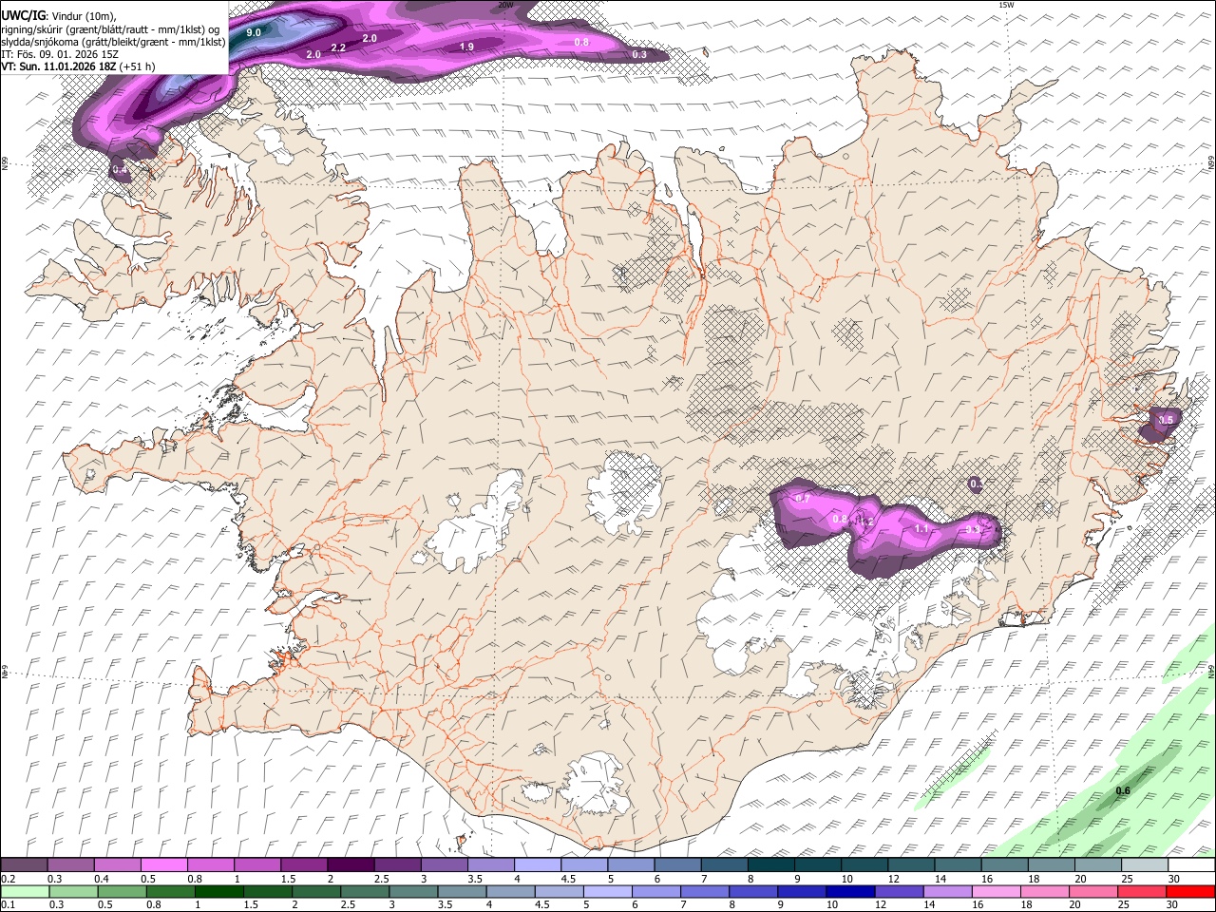
Task: Click the 15W longitude label
Action: tap(1006, 5)
